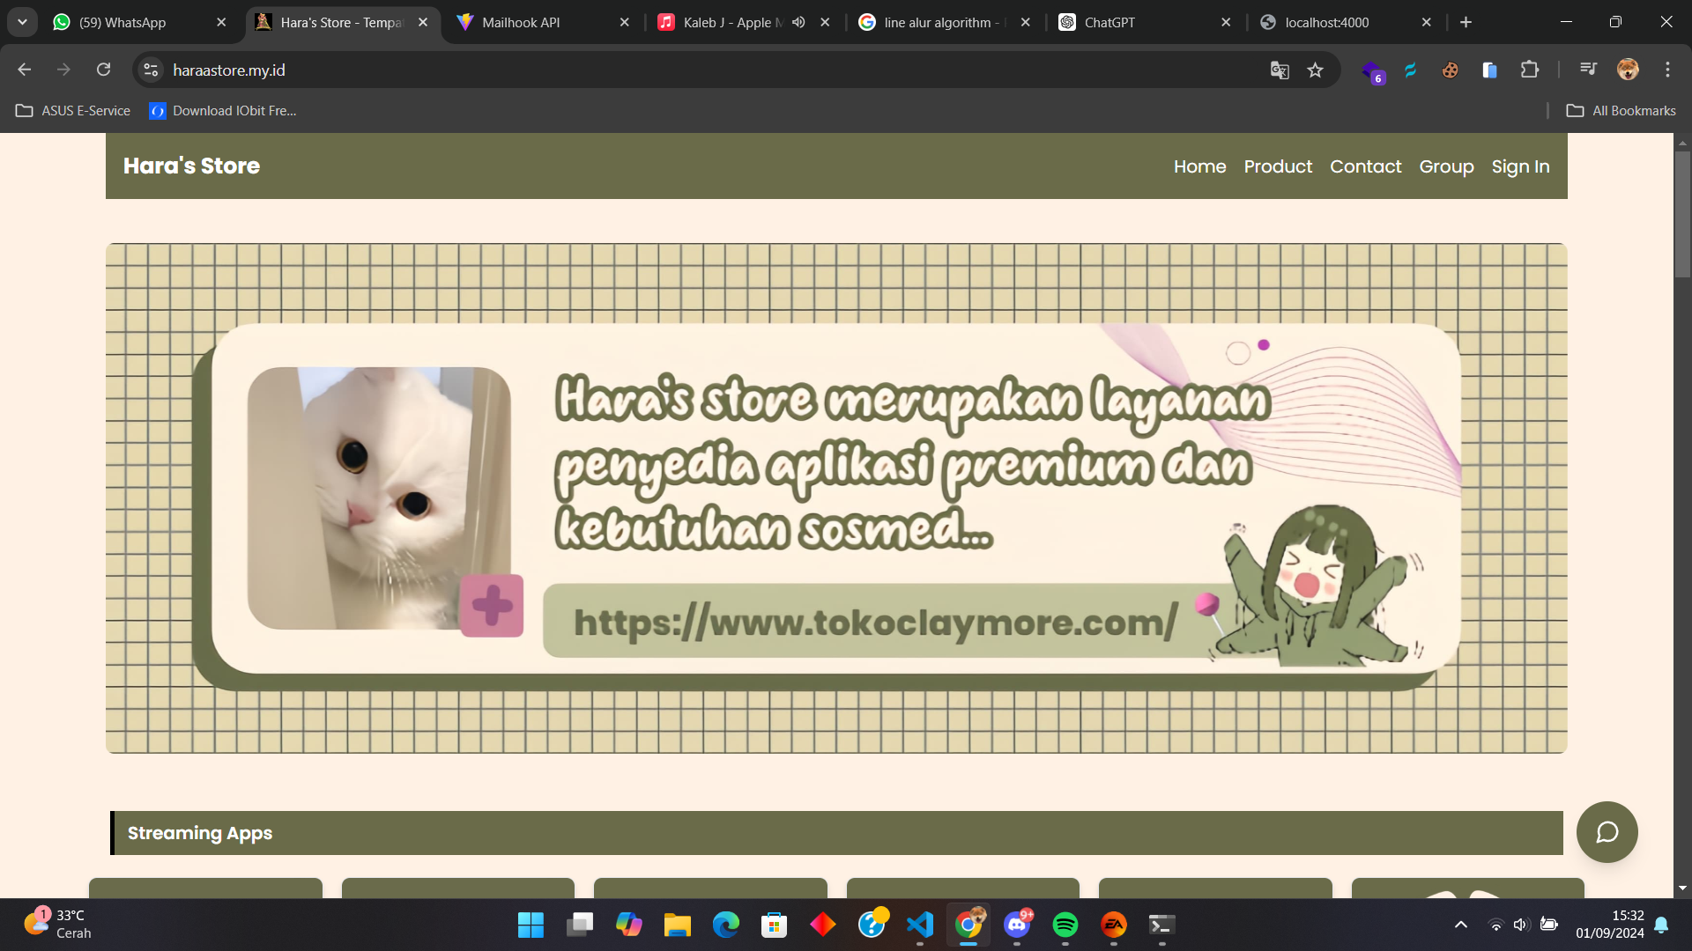This screenshot has width=1692, height=951.
Task: Open File Explorer from taskbar
Action: (x=677, y=925)
